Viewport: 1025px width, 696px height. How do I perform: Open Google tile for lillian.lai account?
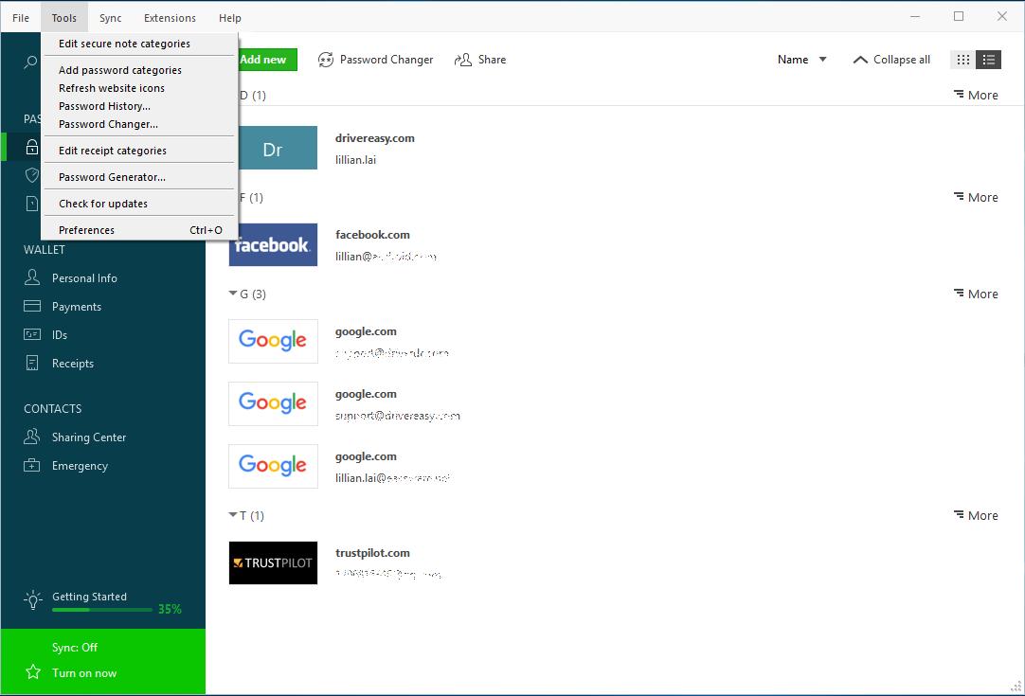[x=273, y=466]
